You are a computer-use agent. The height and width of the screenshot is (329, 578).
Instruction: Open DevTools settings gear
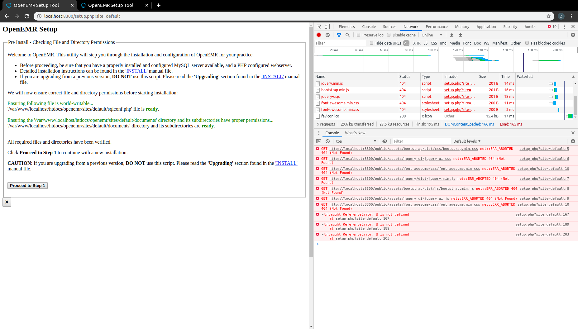(573, 35)
